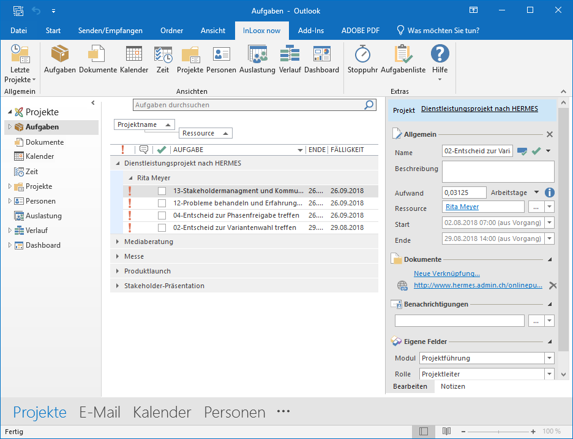Click the undo arrow in the title bar
The height and width of the screenshot is (439, 573).
click(x=36, y=10)
